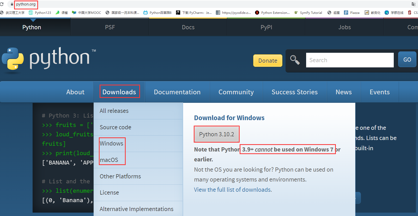
Task: Click the code line '>>> print(loud_'
Action: point(68,153)
